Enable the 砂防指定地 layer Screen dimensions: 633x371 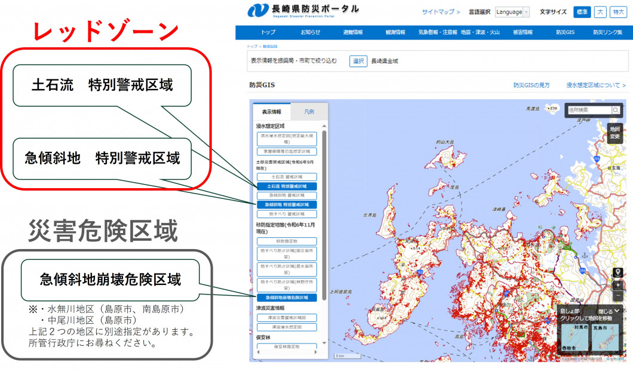tap(287, 241)
